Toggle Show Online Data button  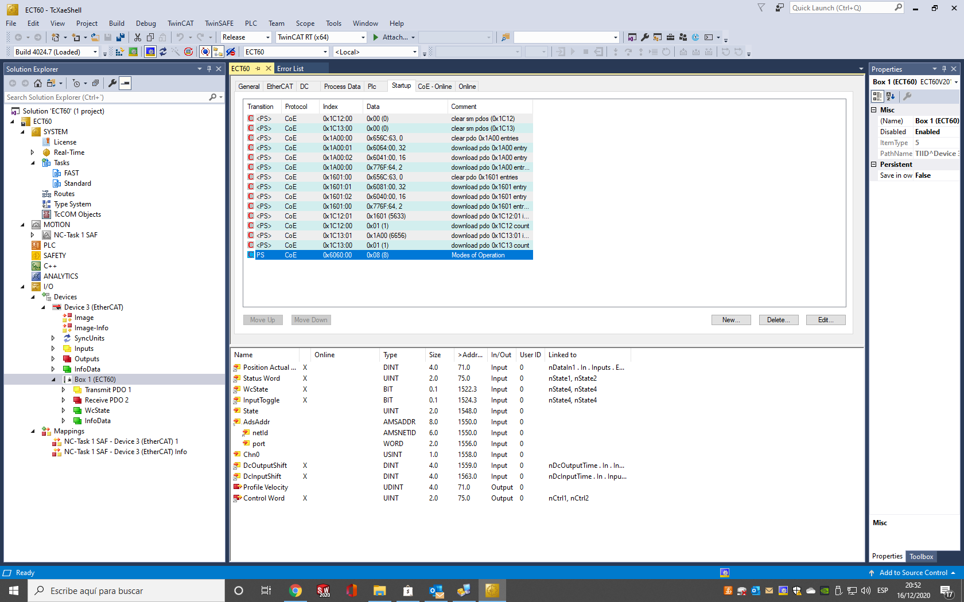pos(205,52)
